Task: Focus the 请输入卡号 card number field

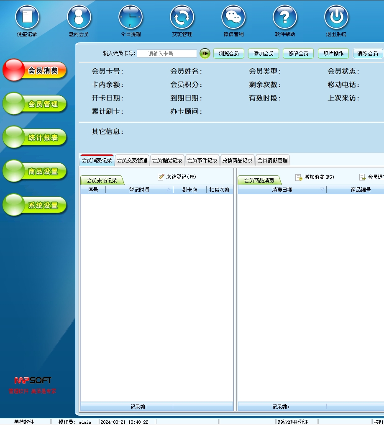Action: click(166, 54)
